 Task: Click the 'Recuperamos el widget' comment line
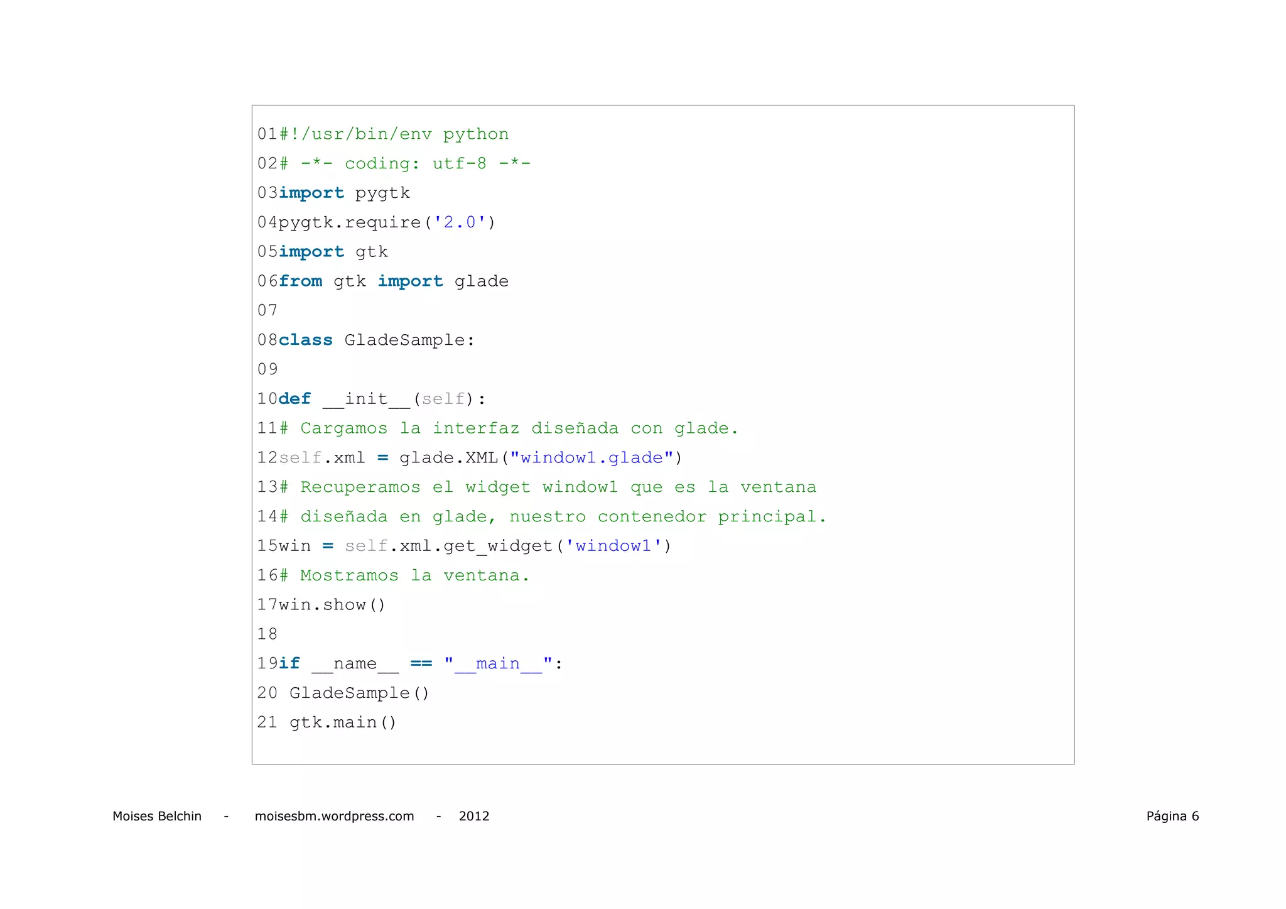tap(546, 487)
